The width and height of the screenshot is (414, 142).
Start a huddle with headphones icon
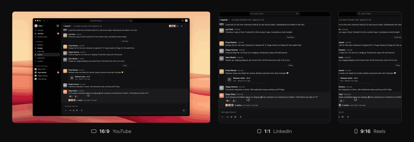pyautogui.click(x=182, y=26)
